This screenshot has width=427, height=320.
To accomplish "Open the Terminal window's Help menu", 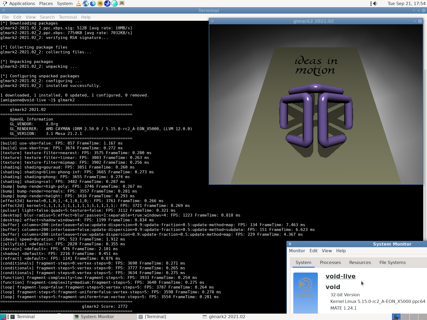I will [x=86, y=17].
